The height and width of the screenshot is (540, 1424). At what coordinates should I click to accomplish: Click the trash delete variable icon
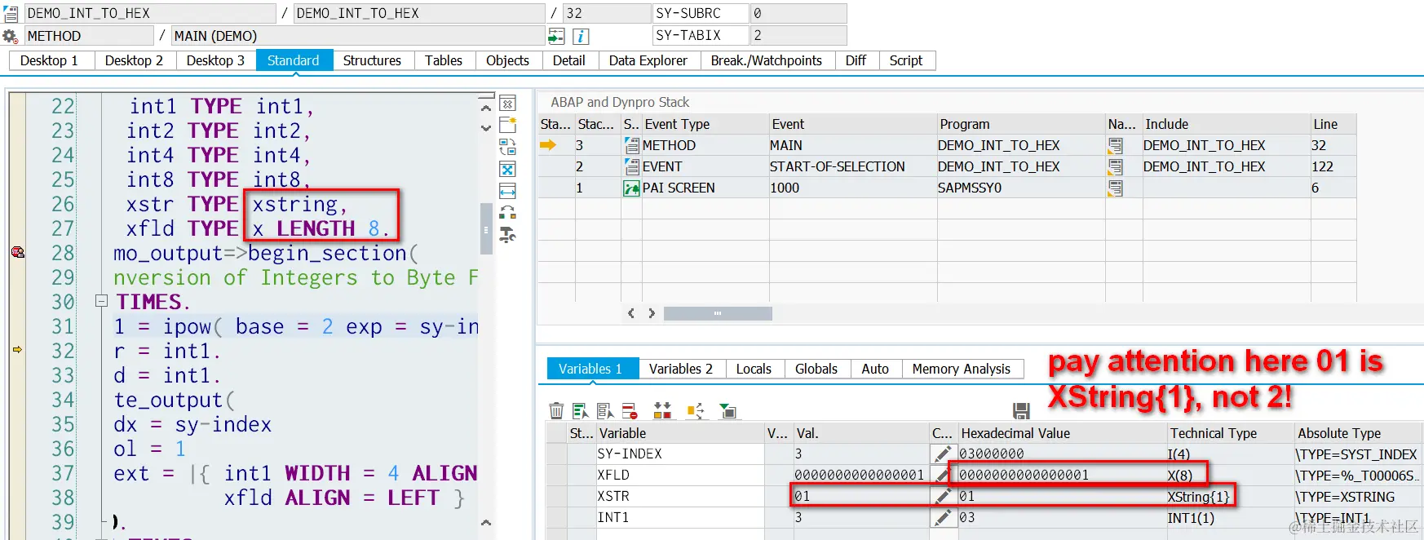(x=556, y=410)
